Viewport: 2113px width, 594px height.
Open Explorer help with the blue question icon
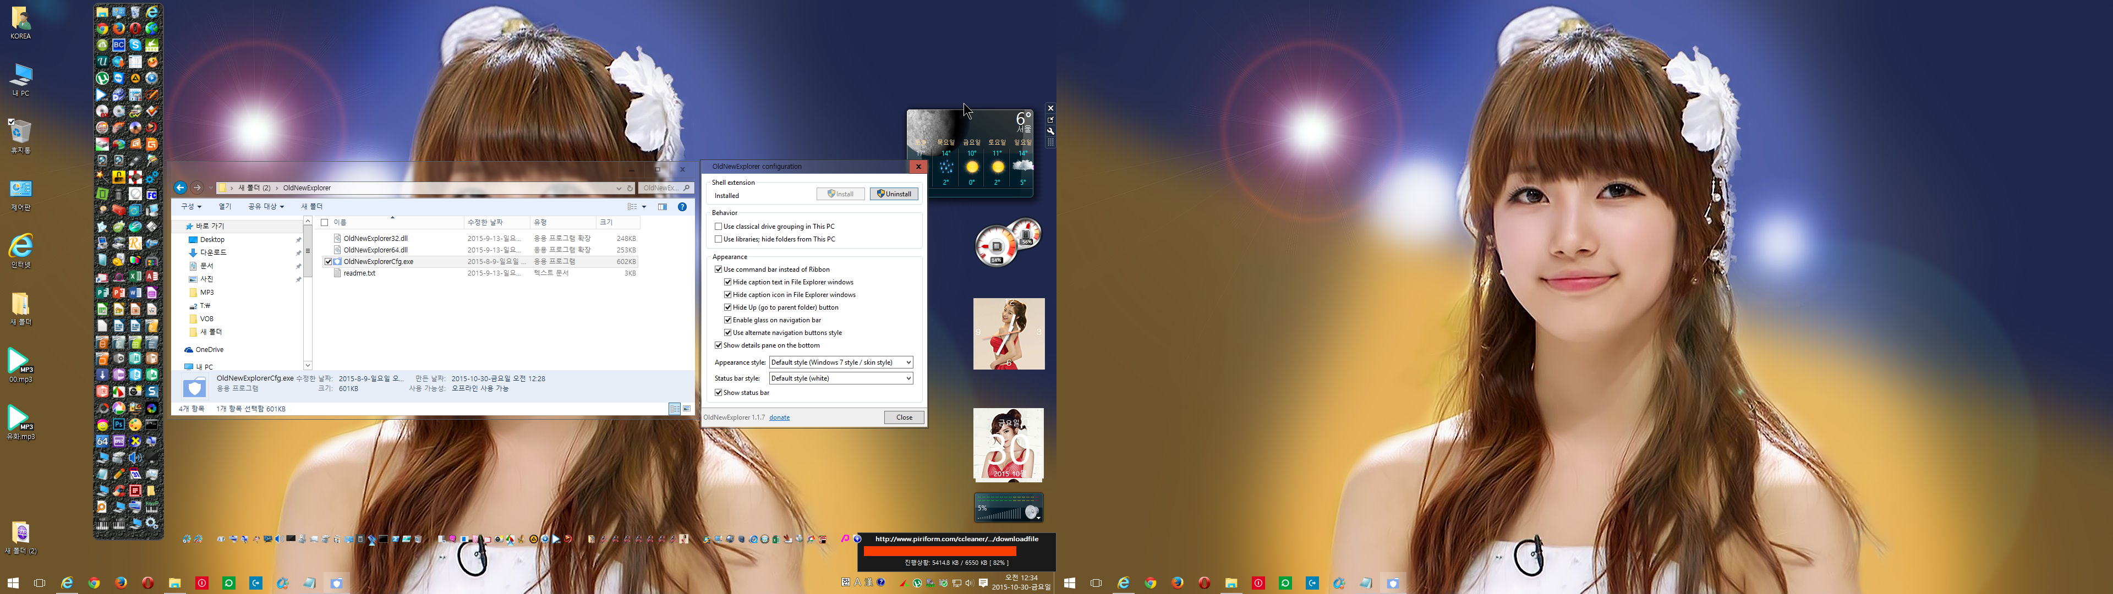(x=682, y=207)
